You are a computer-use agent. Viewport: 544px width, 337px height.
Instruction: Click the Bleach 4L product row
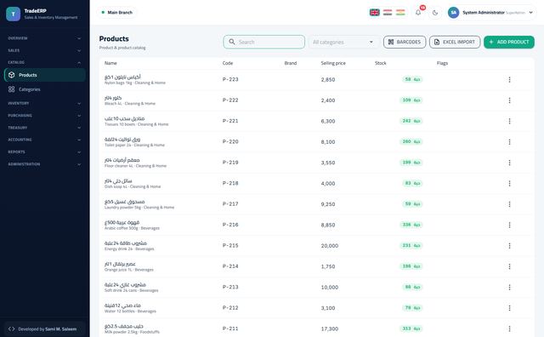click(316, 100)
